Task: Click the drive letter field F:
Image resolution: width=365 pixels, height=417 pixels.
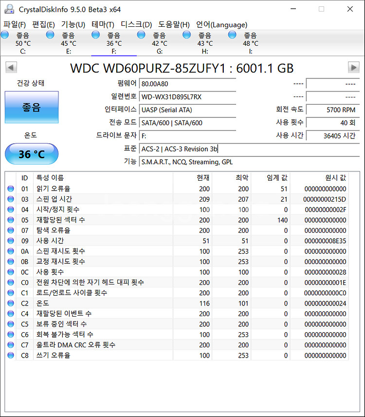Action: [x=187, y=136]
